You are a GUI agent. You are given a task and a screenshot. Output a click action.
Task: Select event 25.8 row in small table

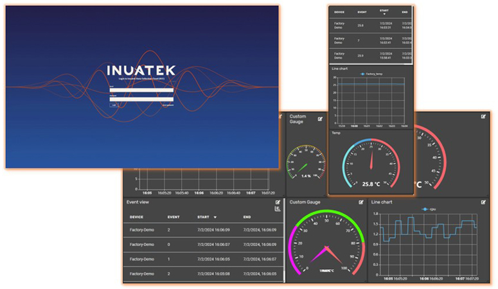click(370, 26)
